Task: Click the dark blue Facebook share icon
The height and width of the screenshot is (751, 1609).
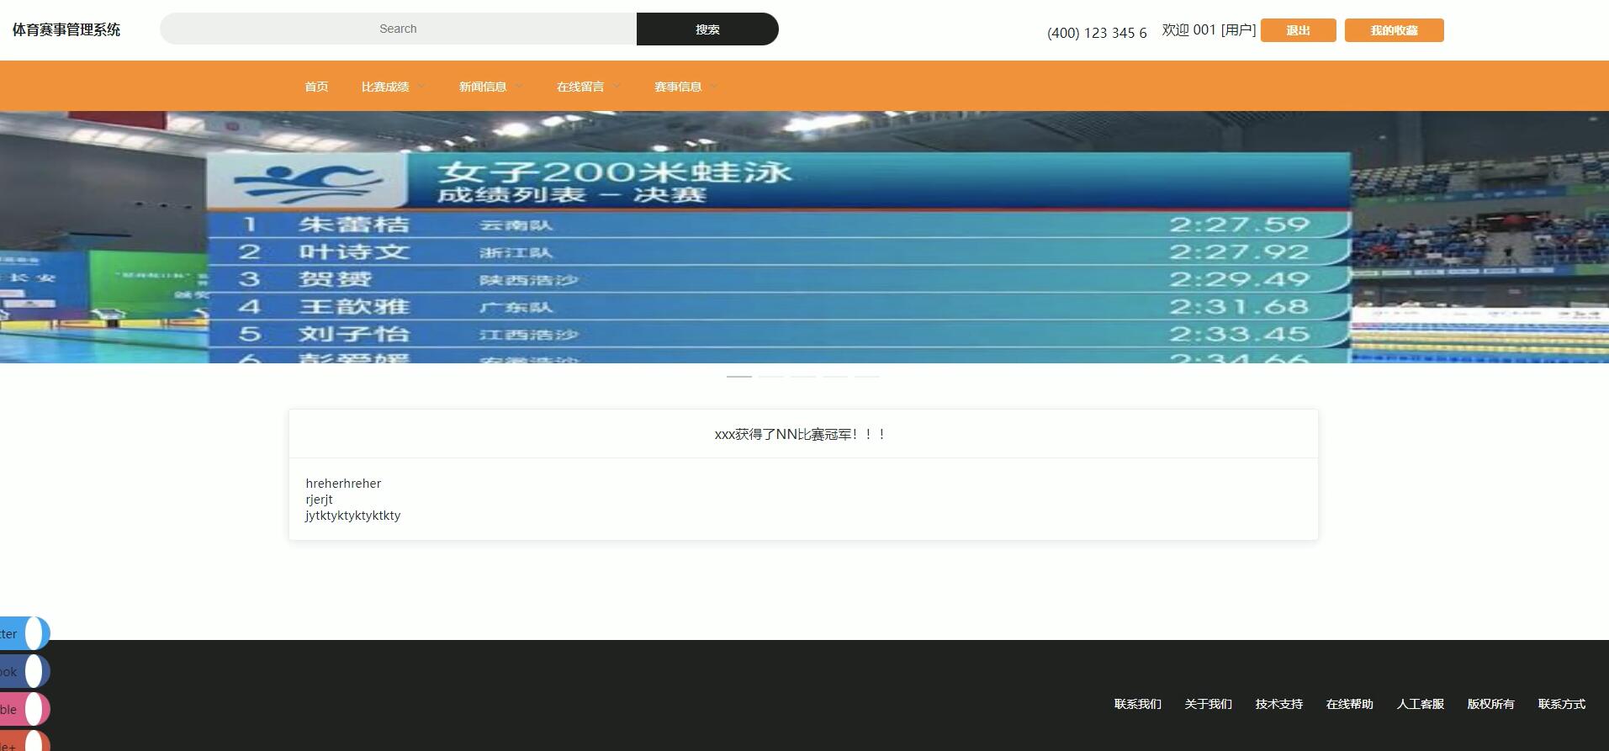Action: [24, 671]
